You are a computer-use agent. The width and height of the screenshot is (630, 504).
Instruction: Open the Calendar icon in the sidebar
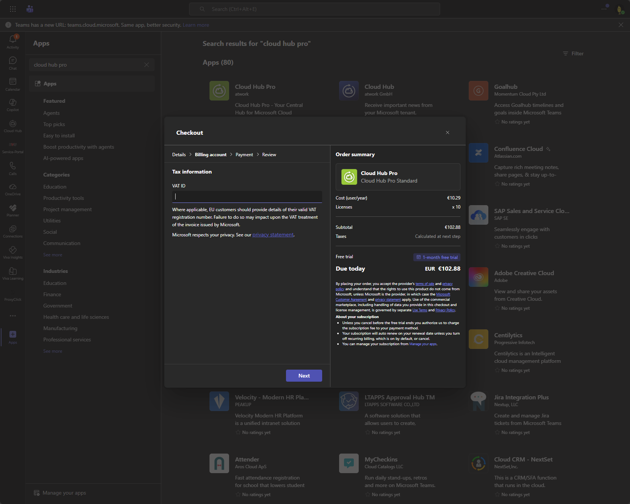click(13, 84)
